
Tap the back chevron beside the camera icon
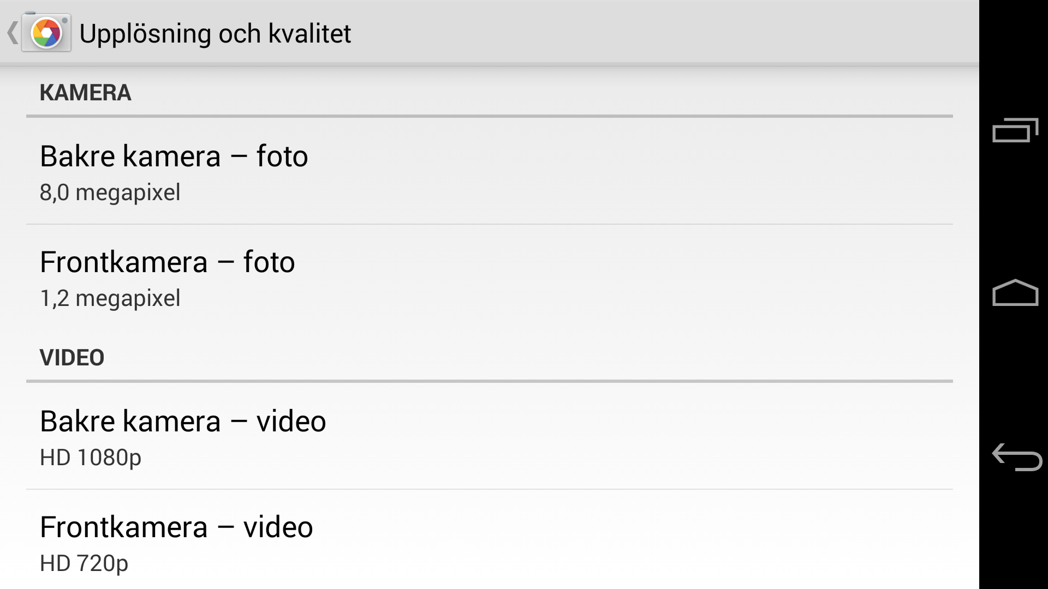click(13, 33)
